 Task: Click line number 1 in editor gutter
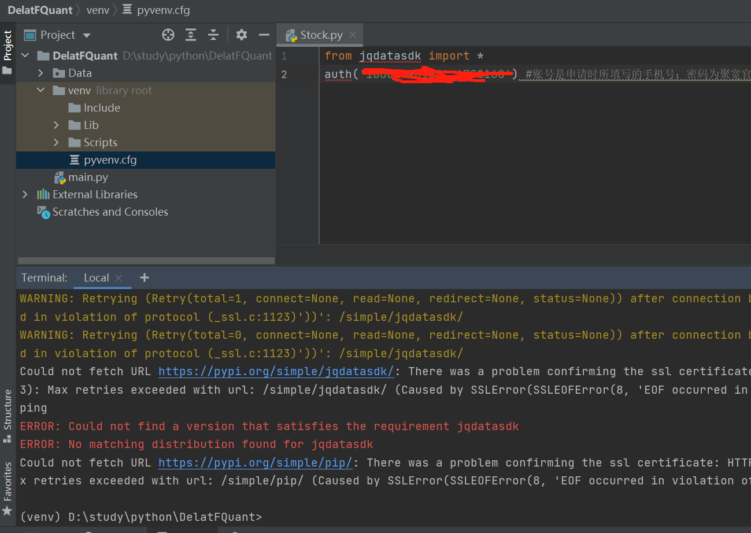(x=284, y=56)
